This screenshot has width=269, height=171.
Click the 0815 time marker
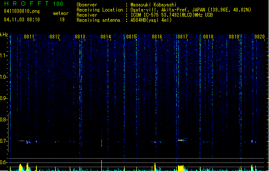point(131,37)
